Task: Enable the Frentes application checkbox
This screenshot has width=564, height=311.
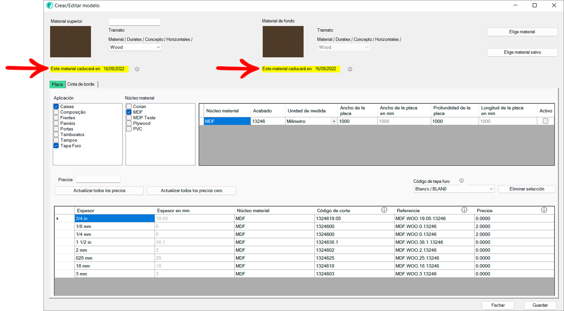Action: [56, 118]
